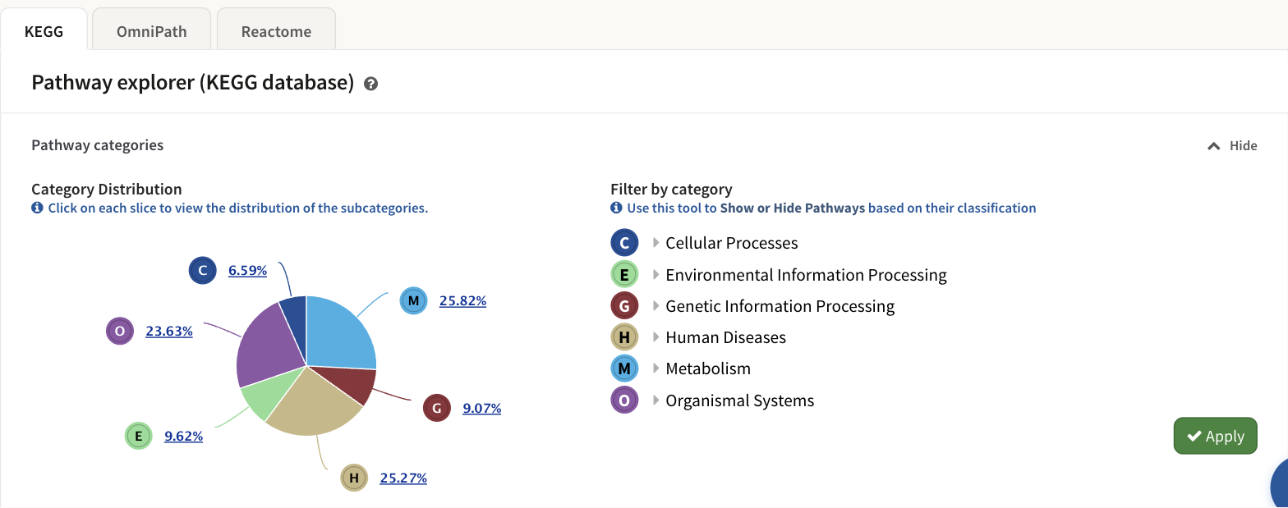Switch to the OmniPath tab
The width and height of the screenshot is (1288, 508).
click(151, 30)
